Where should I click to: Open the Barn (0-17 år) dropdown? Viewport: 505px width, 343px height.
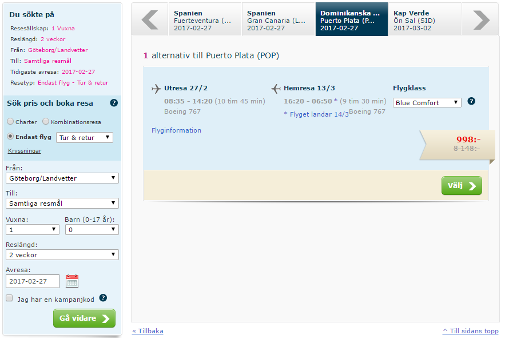click(92, 230)
